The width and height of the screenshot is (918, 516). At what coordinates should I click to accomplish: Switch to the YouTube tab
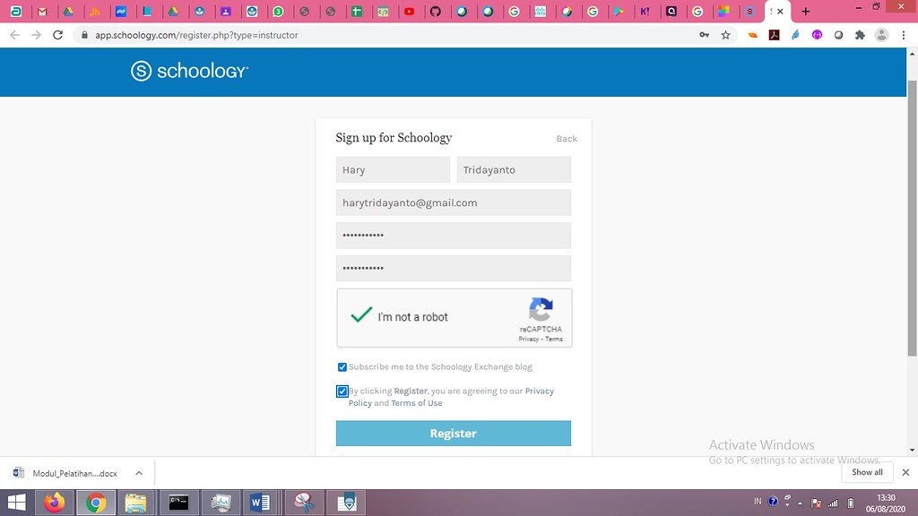409,11
